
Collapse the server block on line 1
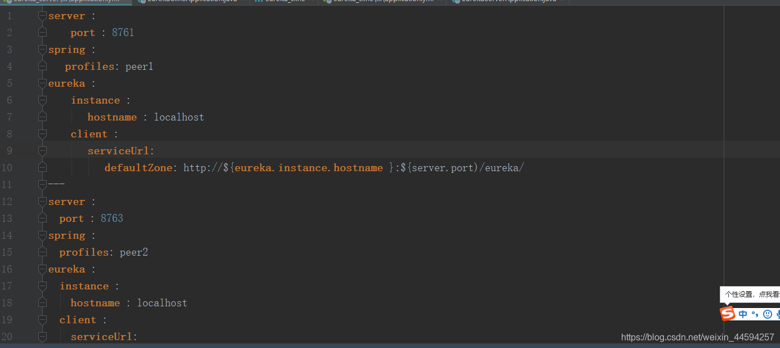[42, 16]
